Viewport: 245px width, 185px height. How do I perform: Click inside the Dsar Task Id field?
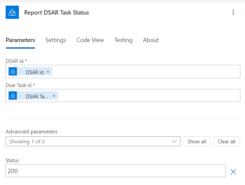pos(149,96)
